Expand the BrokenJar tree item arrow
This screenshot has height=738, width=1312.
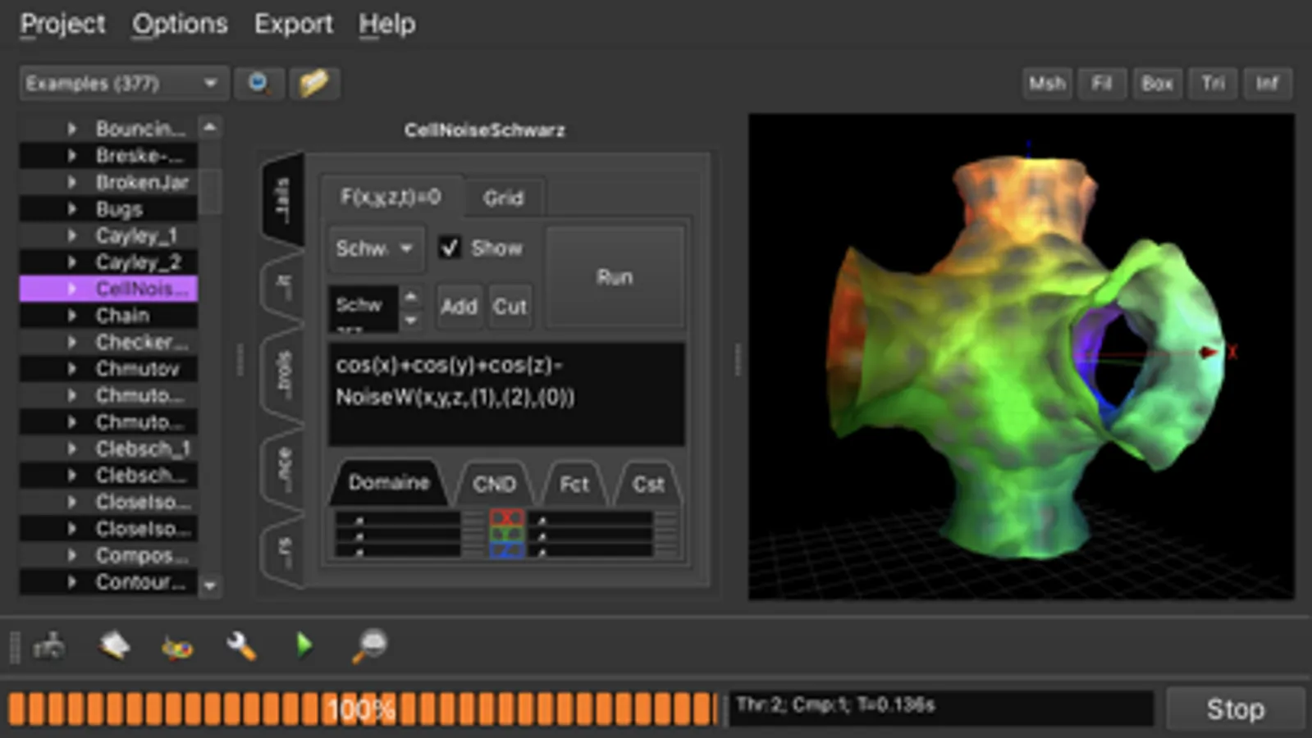pyautogui.click(x=71, y=182)
